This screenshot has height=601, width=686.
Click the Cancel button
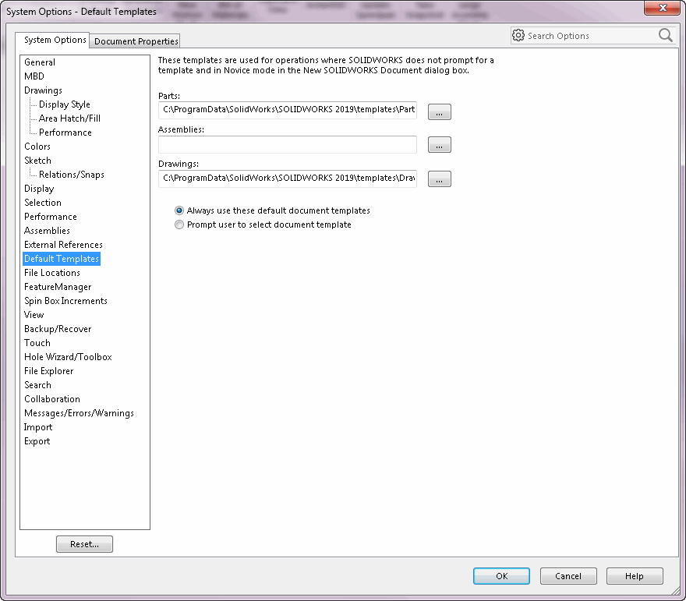568,576
